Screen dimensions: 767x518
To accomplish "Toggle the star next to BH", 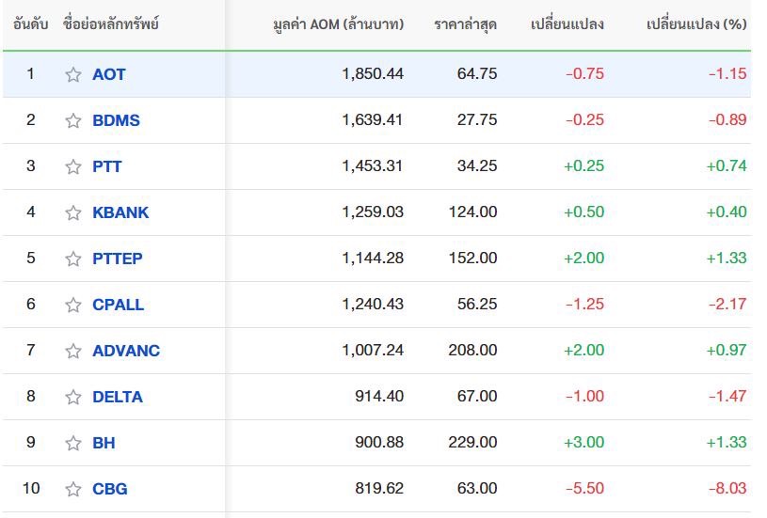I will [73, 443].
